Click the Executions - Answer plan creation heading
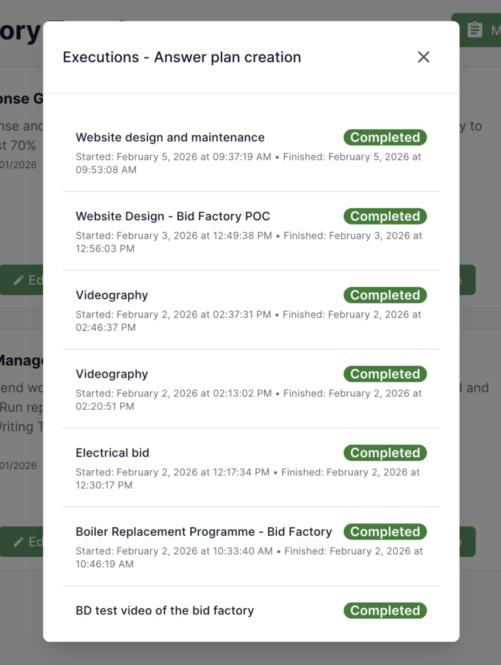 tap(182, 57)
